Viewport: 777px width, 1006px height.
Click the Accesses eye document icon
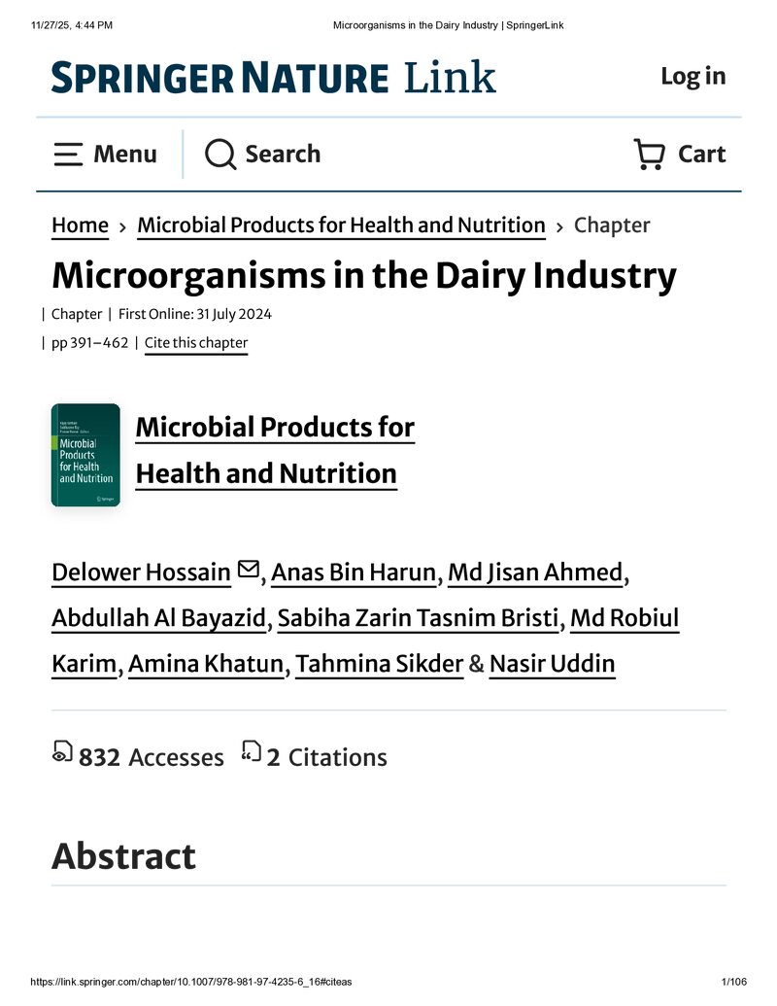click(62, 752)
